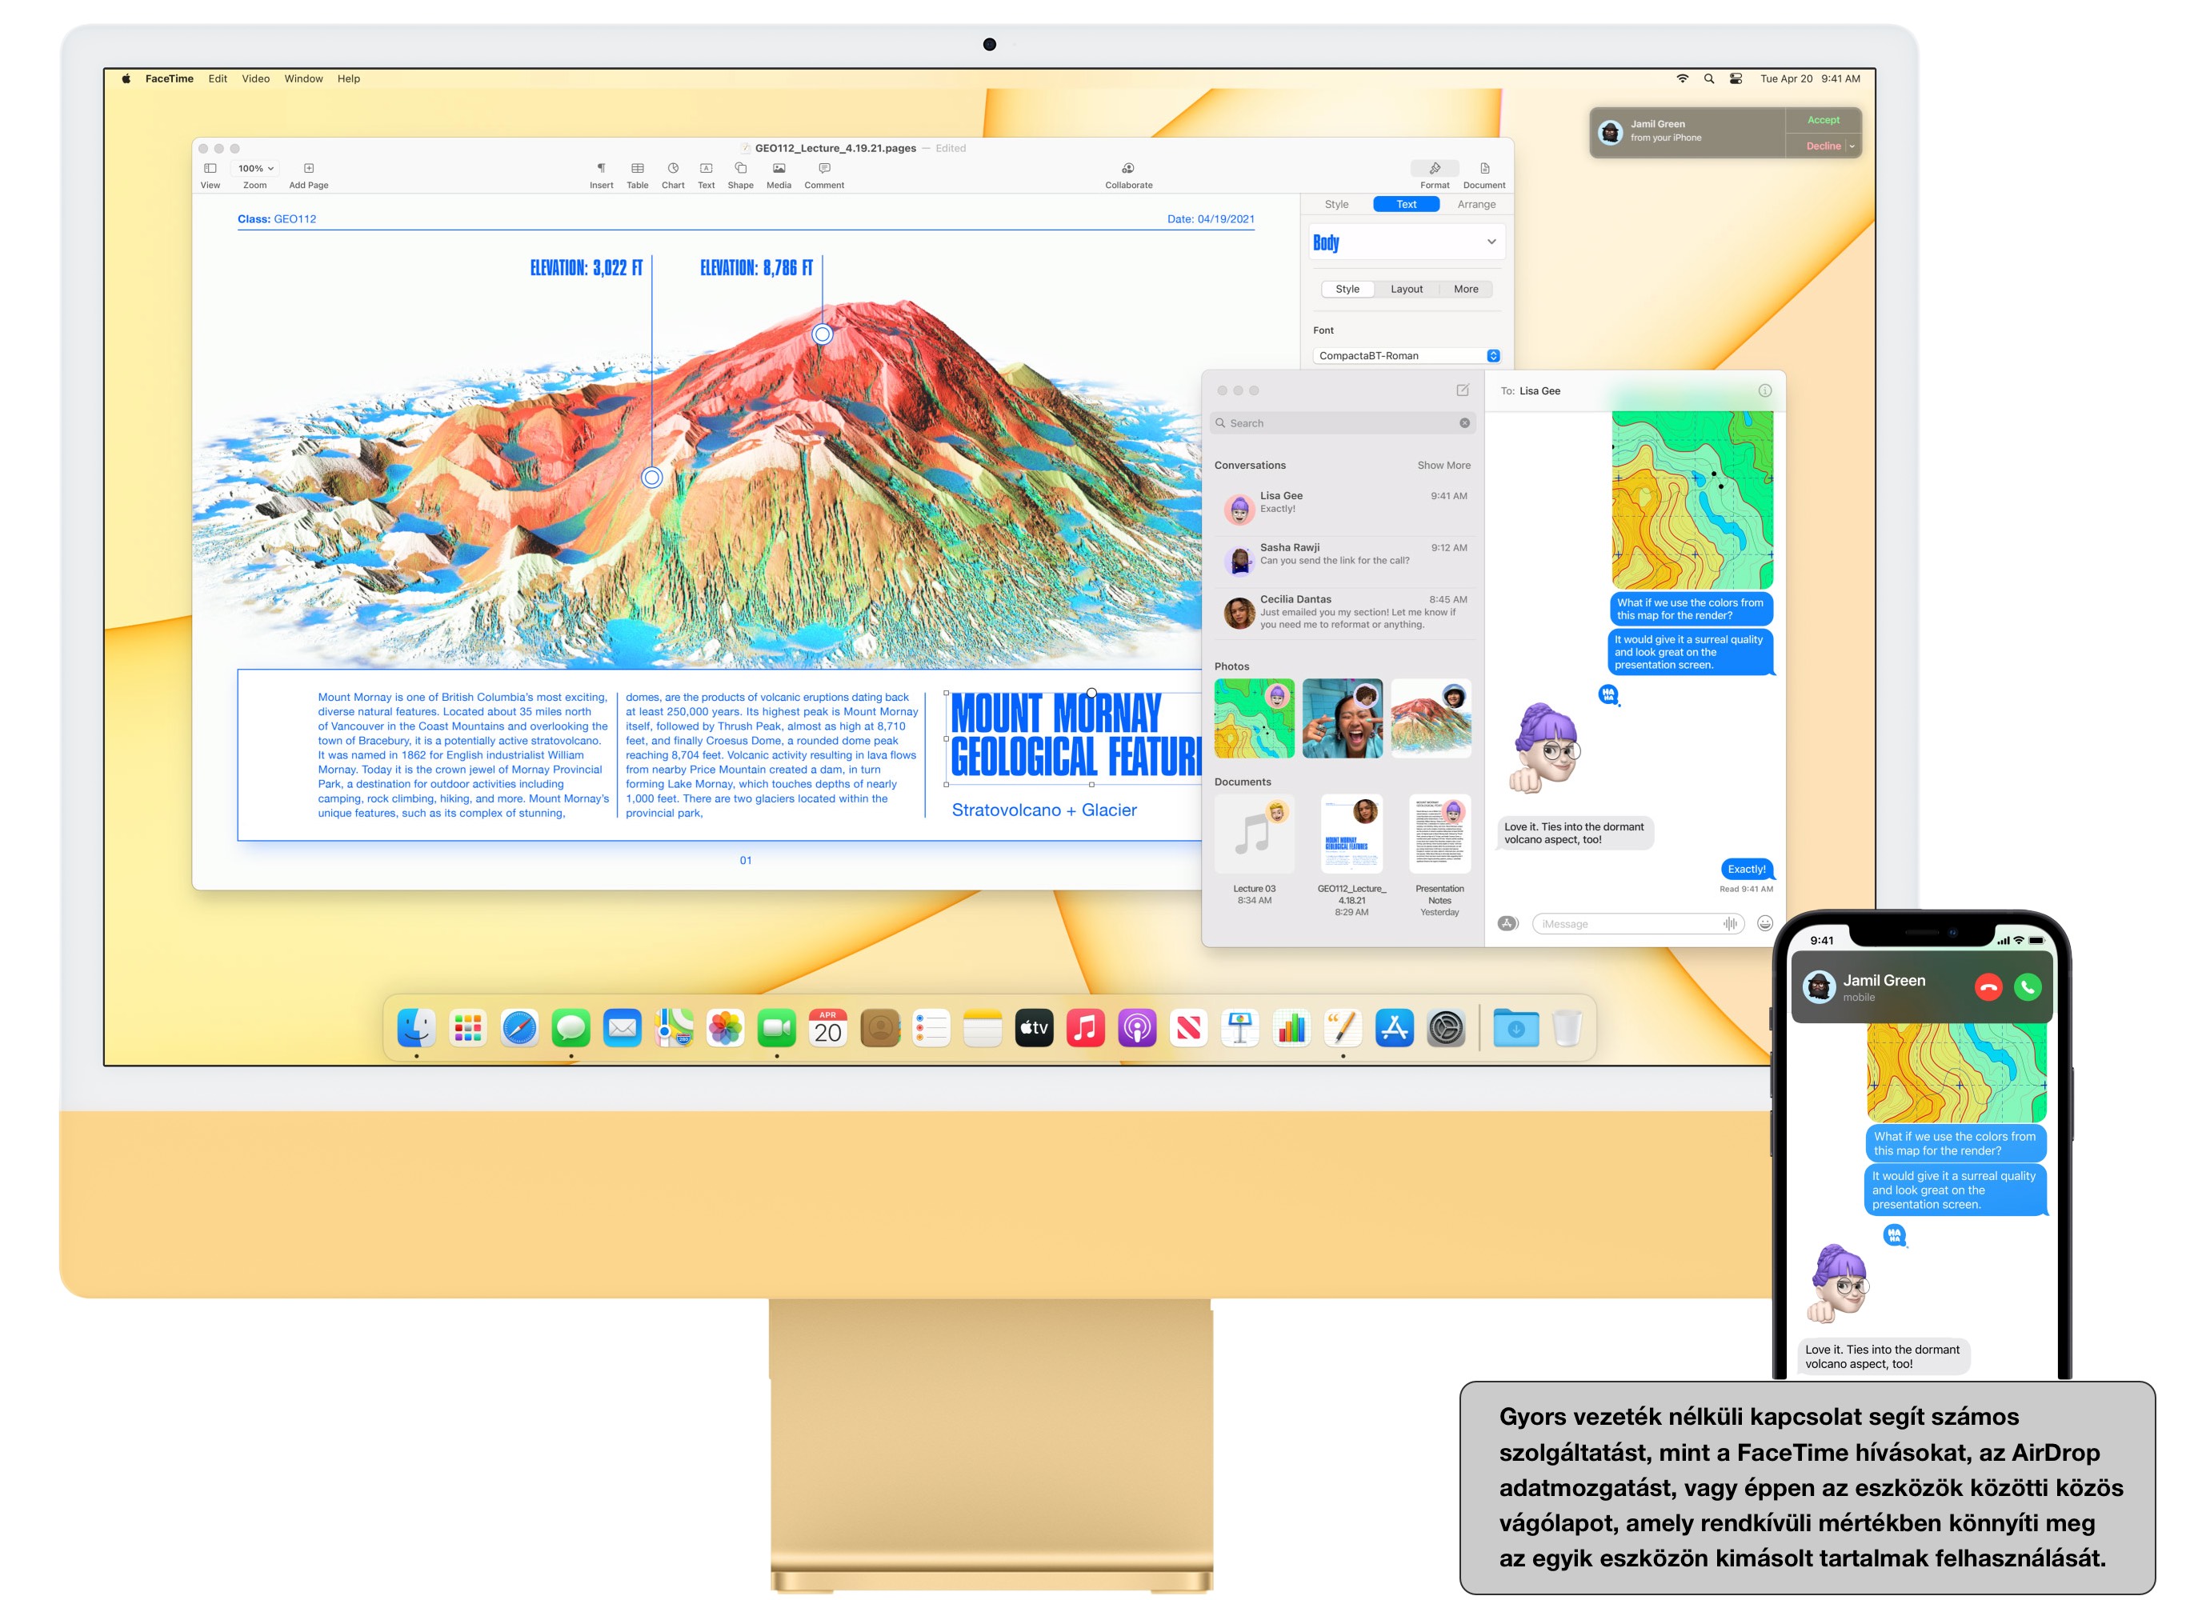Toggle the Document inspector button
This screenshot has width=2186, height=1600.
tap(1483, 169)
